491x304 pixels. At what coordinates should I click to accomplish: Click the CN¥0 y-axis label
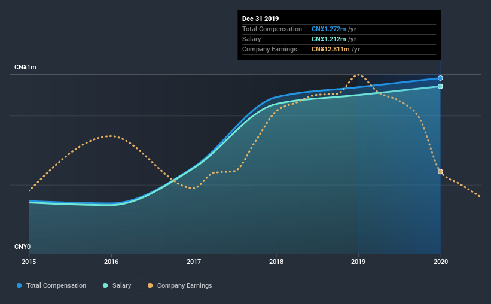point(23,247)
